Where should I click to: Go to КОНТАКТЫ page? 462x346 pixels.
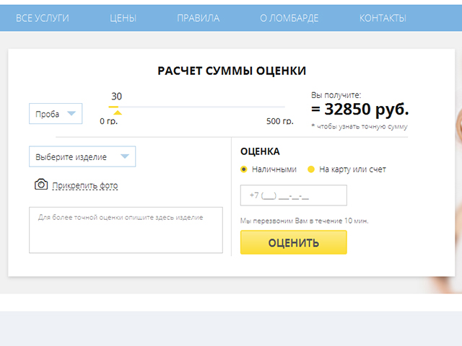[x=383, y=18]
